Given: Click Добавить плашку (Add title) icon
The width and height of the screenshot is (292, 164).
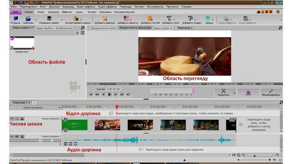Looking at the screenshot, I should (190, 19).
